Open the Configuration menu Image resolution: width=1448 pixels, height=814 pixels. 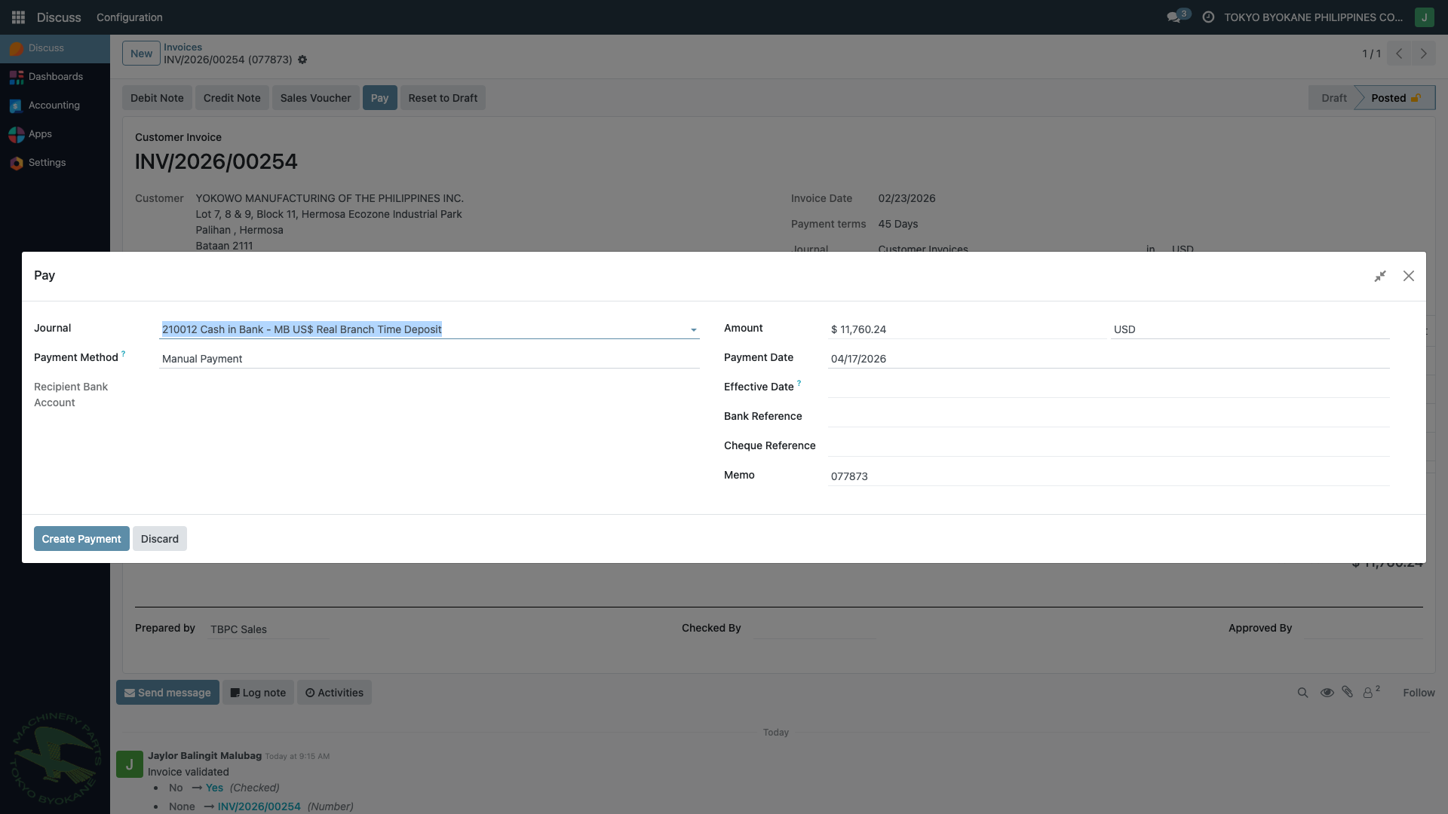[129, 17]
